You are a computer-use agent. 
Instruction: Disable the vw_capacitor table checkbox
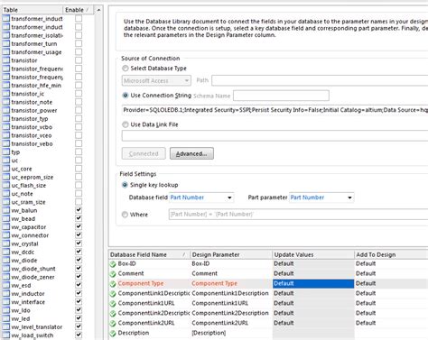tap(79, 227)
